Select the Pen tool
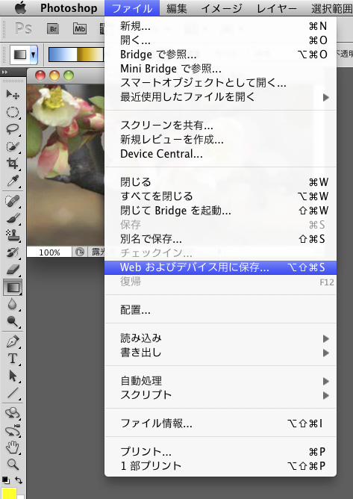Image resolution: width=353 pixels, height=499 pixels. (x=13, y=341)
